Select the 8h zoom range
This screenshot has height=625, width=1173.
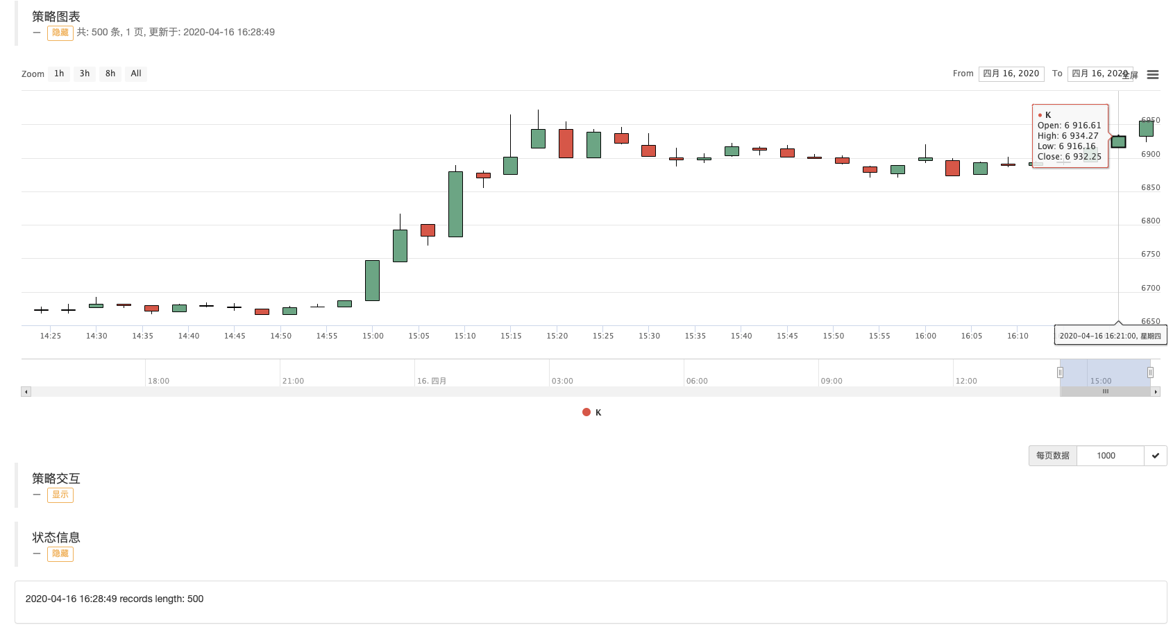click(110, 74)
